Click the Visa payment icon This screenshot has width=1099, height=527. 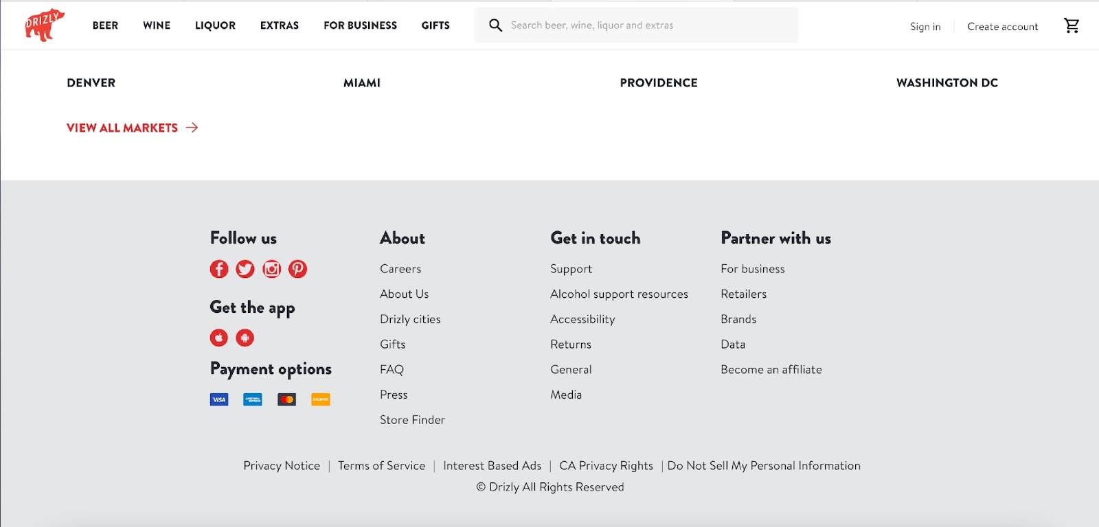pos(219,399)
